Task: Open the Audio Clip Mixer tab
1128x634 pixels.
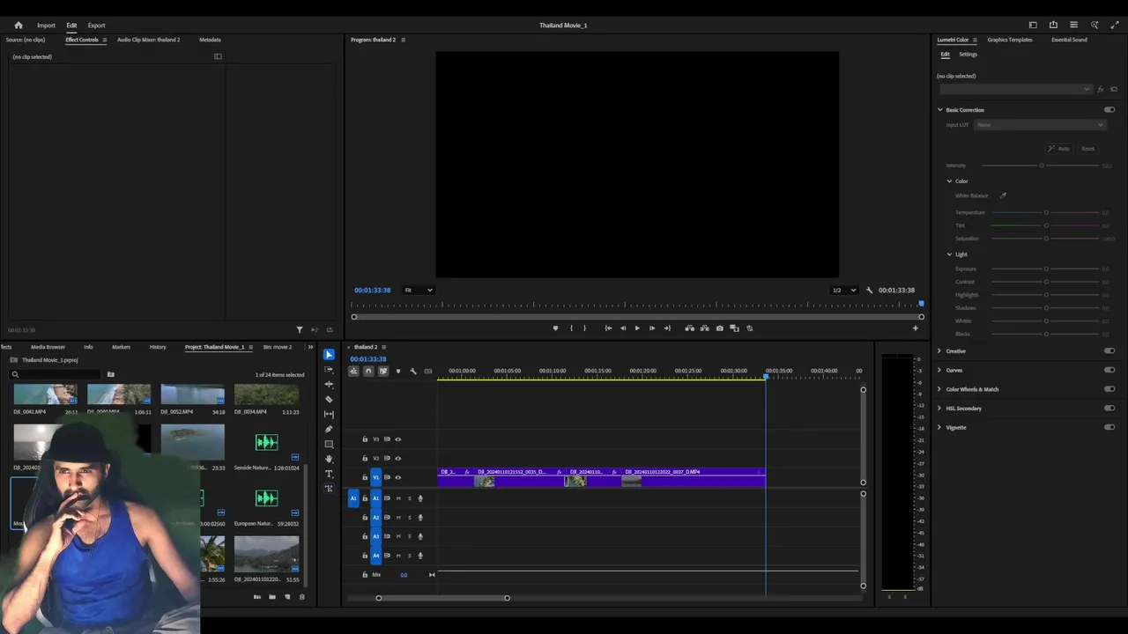Action: tap(148, 40)
